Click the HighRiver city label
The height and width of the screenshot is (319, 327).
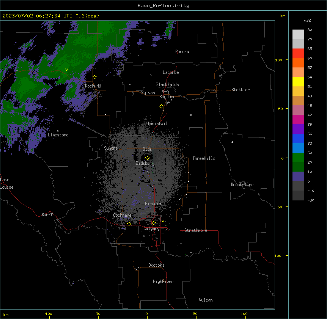pyautogui.click(x=163, y=281)
